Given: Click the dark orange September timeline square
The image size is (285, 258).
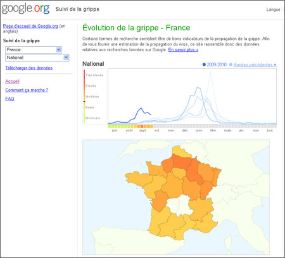Looking at the screenshot, I should (142, 126).
